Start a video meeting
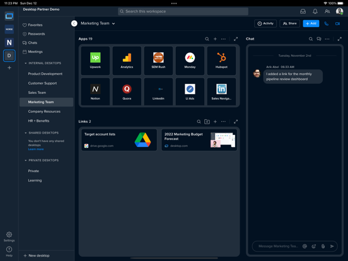The image size is (348, 261). click(337, 23)
